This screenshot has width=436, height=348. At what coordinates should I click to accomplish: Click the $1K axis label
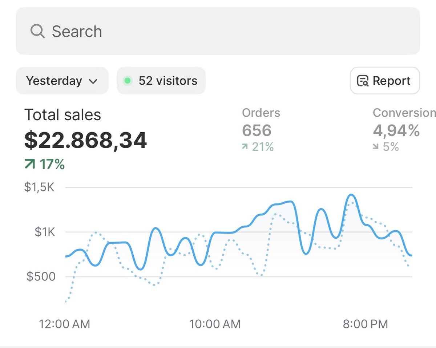(x=45, y=232)
